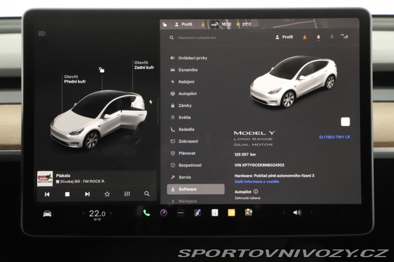Open the manual info app icon

click(x=215, y=213)
